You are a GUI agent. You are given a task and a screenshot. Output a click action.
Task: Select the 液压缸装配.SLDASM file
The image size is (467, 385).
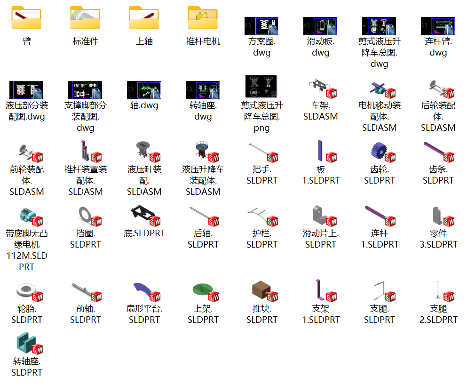pos(144,152)
